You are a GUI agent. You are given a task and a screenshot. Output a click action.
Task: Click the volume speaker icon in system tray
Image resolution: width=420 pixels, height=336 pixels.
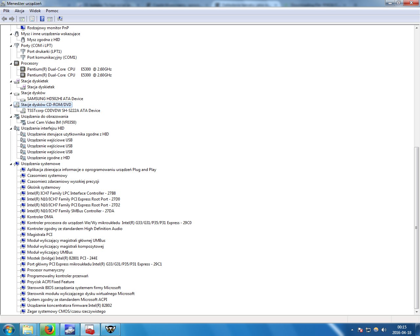click(x=384, y=330)
